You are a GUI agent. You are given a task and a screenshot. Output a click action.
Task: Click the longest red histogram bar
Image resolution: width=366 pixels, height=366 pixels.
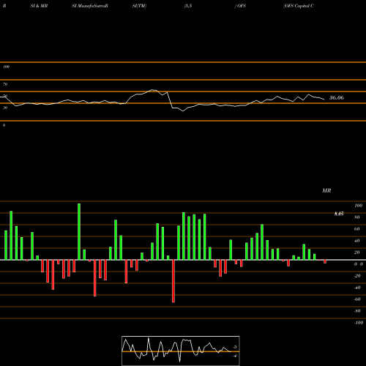click(x=173, y=281)
